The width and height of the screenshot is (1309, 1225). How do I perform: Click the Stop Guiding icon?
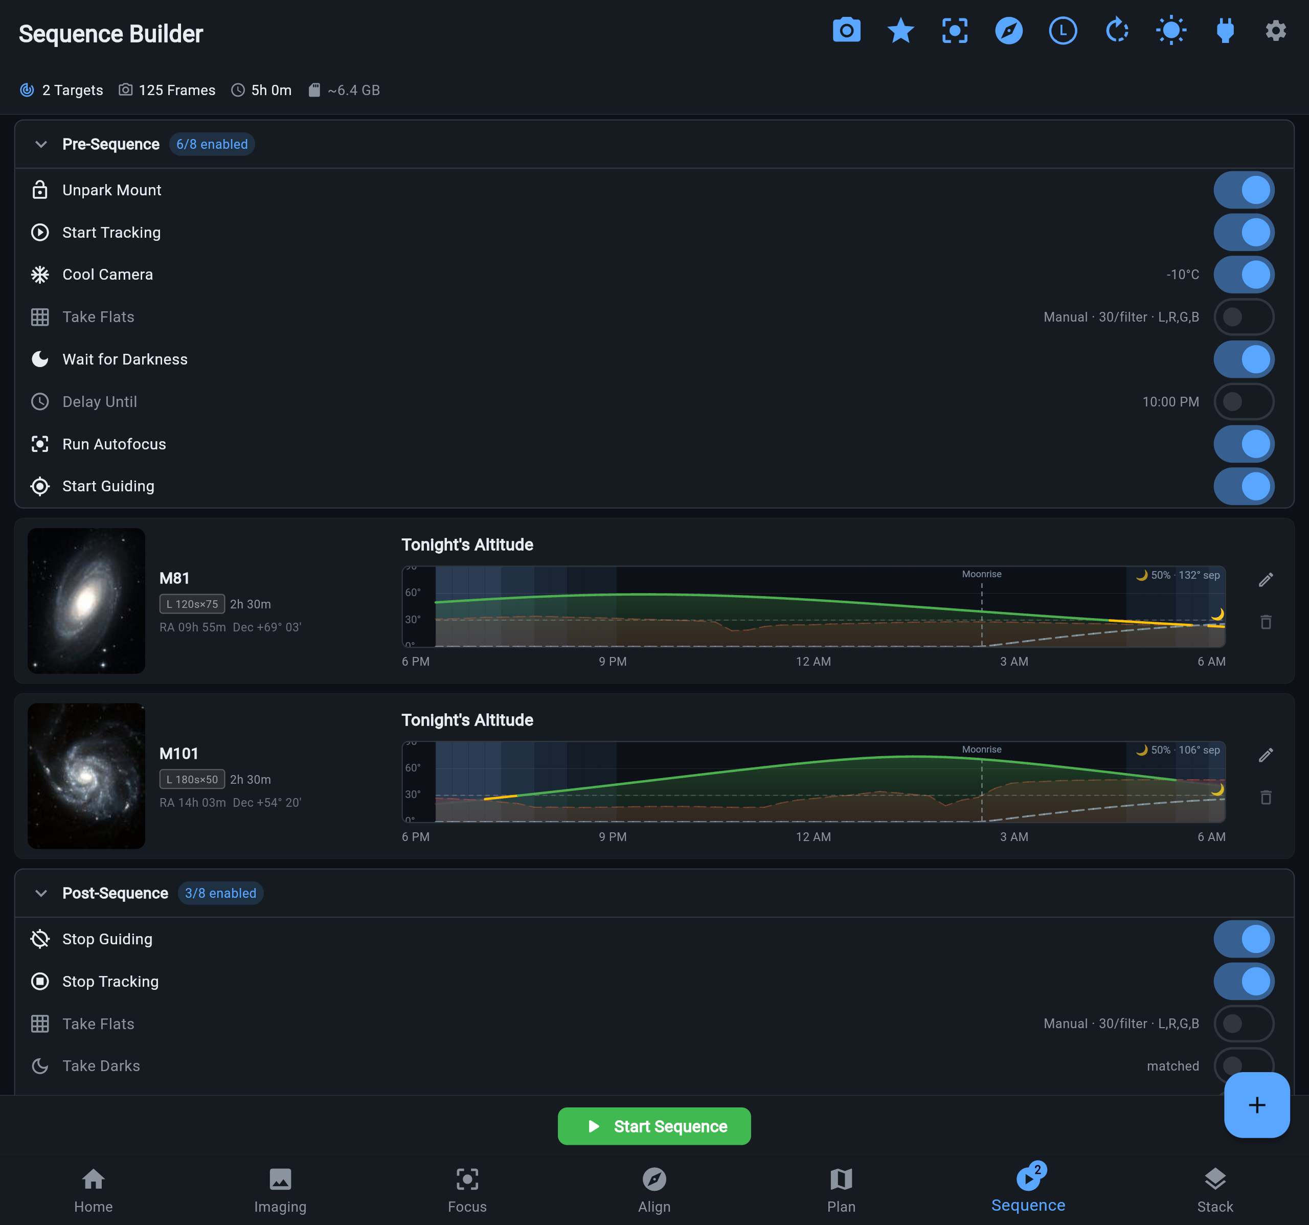(40, 939)
